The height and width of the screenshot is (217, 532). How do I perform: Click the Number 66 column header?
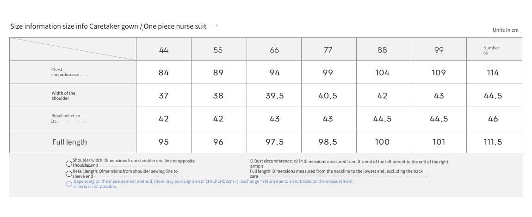click(494, 50)
